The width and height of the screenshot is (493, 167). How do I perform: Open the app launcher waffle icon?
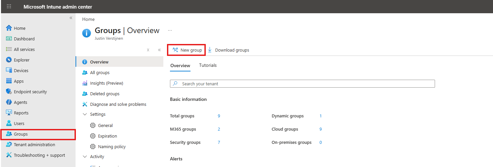pos(9,7)
